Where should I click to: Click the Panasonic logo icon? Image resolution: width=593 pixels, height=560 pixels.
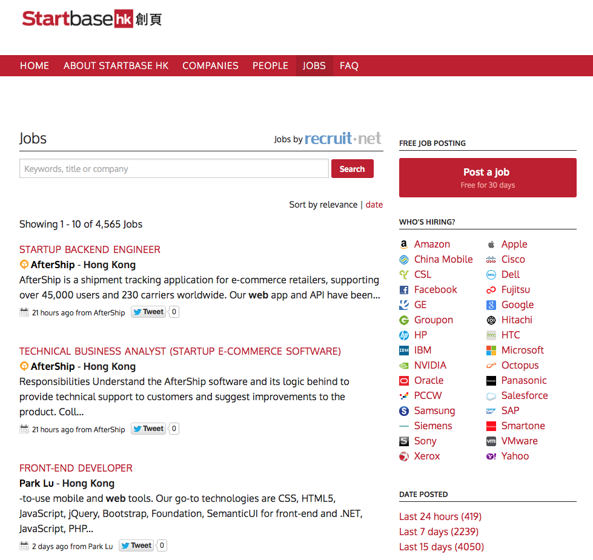491,381
